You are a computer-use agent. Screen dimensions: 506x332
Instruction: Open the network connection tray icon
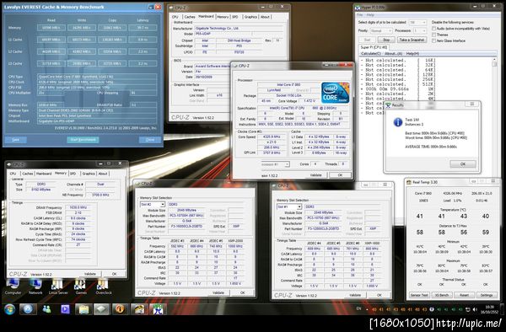pos(467,309)
